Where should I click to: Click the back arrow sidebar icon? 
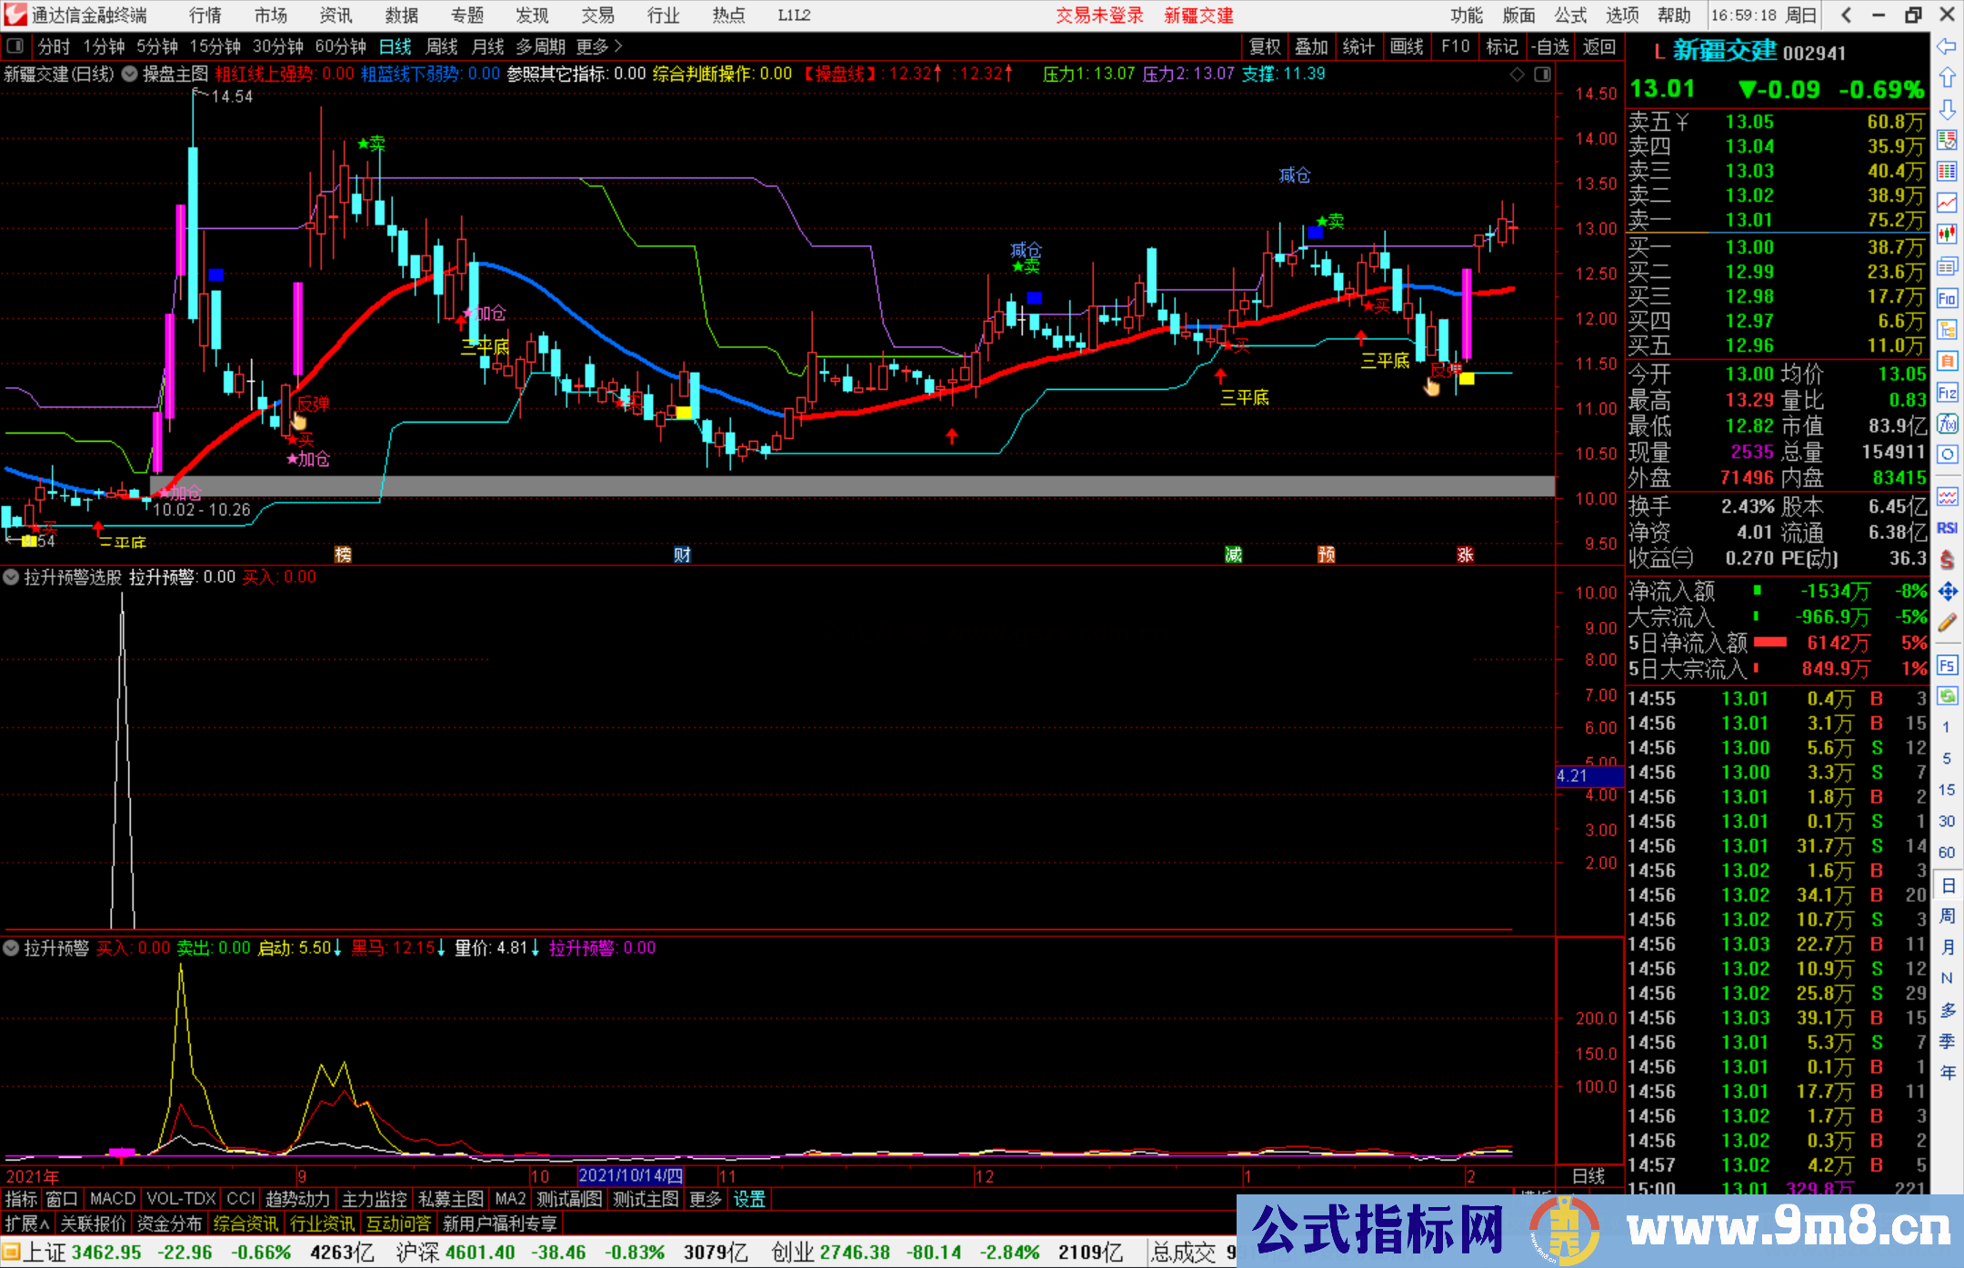point(1947,45)
